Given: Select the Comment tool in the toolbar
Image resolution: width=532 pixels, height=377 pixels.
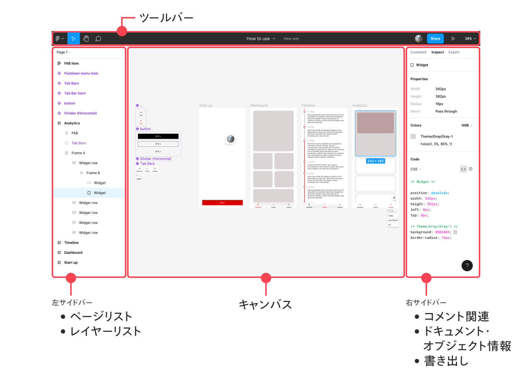Looking at the screenshot, I should point(98,38).
